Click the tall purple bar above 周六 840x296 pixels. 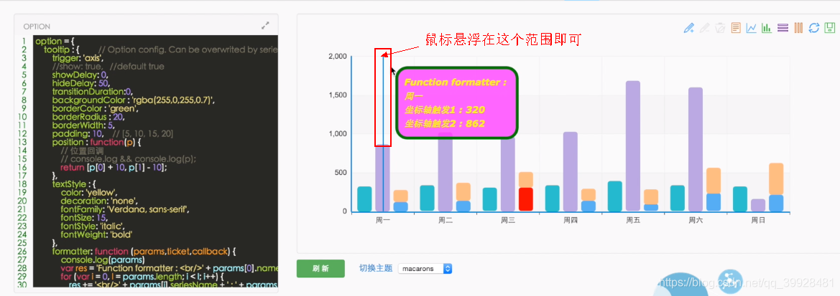coord(696,149)
